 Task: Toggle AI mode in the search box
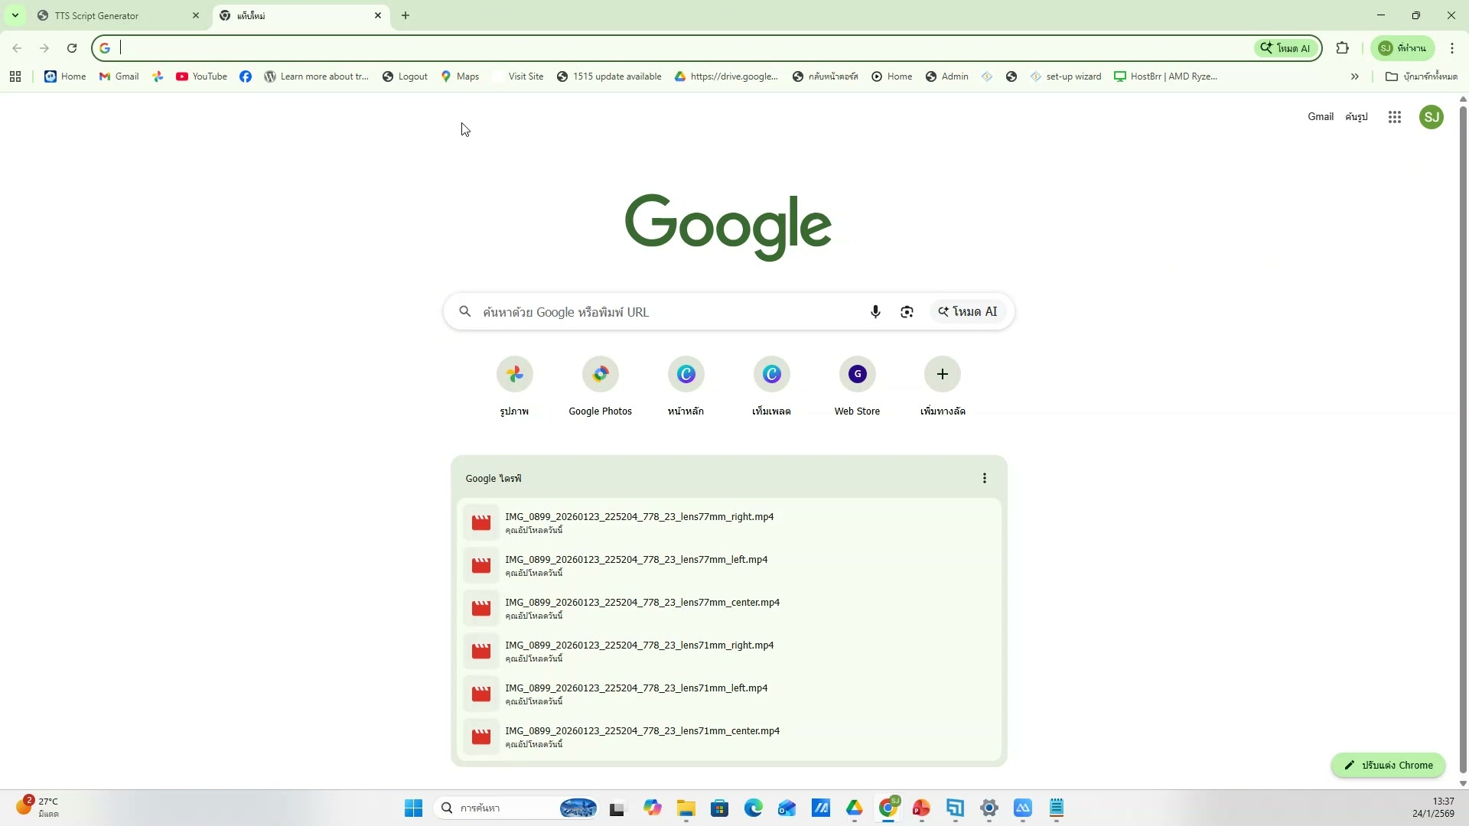point(968,312)
